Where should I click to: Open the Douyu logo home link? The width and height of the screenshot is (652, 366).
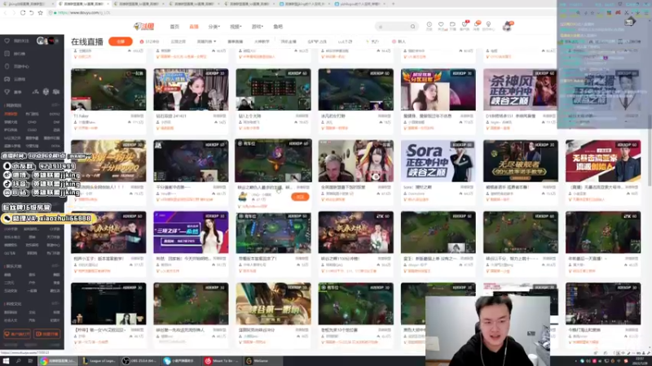click(144, 26)
